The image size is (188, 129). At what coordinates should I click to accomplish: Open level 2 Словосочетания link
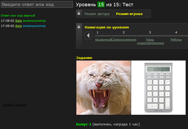tap(124, 40)
